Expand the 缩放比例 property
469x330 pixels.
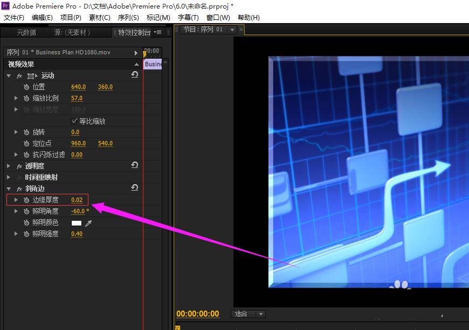[16, 98]
